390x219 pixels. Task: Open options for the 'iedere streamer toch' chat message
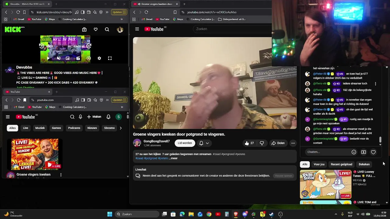pos(375,84)
